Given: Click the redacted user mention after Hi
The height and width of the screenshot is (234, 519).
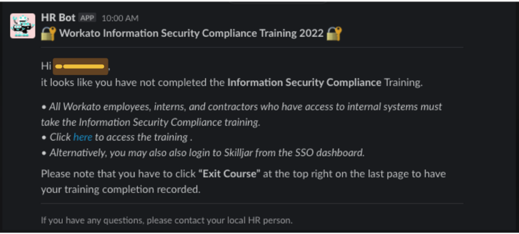Looking at the screenshot, I should tap(81, 66).
